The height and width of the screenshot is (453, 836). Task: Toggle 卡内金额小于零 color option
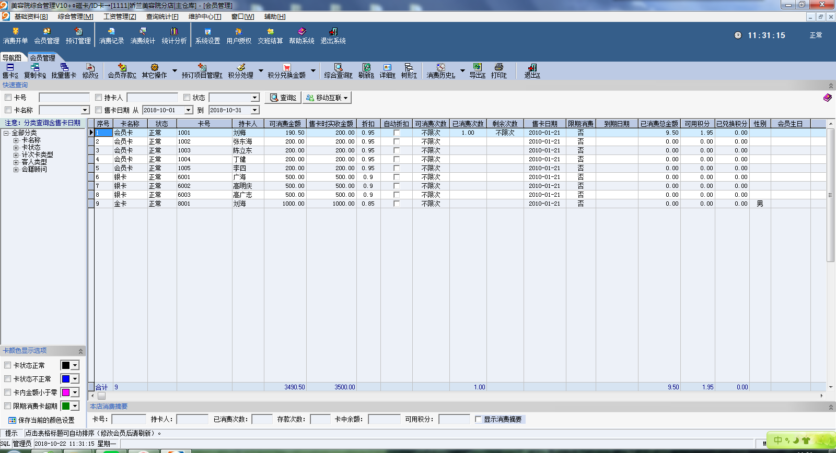coord(8,392)
